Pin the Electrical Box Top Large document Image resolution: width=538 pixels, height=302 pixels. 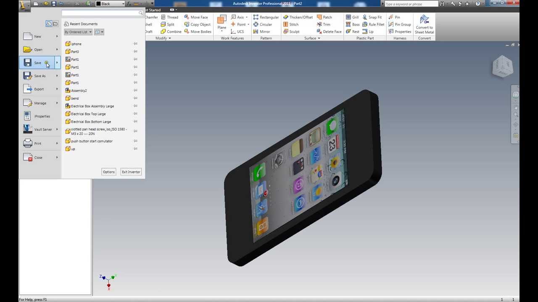[135, 114]
